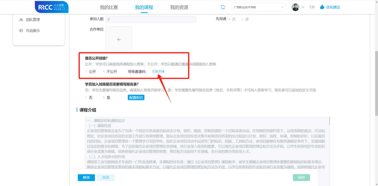This screenshot has width=378, height=186.
Task: Click the 参加人数 input field
Action: (151, 19)
